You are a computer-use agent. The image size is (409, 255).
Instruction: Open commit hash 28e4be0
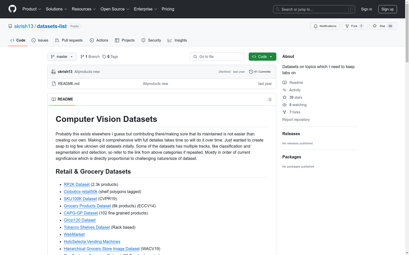224,72
